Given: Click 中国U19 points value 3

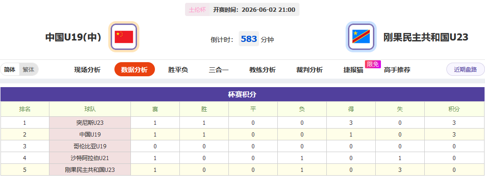Looking at the screenshot, I should click(454, 134).
